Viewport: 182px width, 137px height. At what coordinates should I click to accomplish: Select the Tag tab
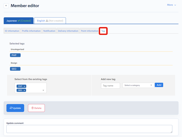(103, 31)
